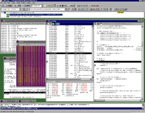This screenshot has height=113, width=145.
Task: Collapse the root node of the project tree
Action: [x=2, y=13]
